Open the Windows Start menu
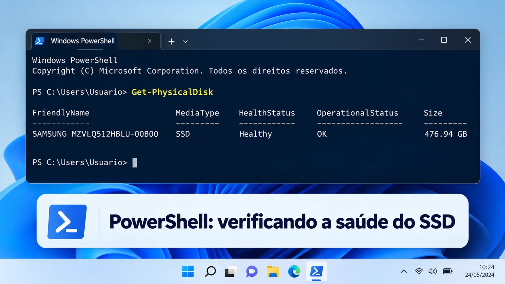This screenshot has width=505, height=284. pyautogui.click(x=188, y=271)
